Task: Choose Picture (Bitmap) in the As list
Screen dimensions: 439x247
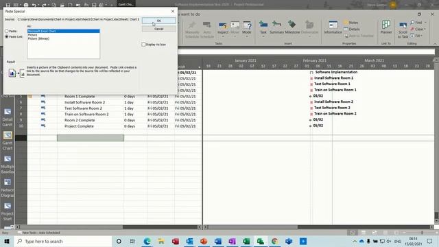Action: pos(38,38)
